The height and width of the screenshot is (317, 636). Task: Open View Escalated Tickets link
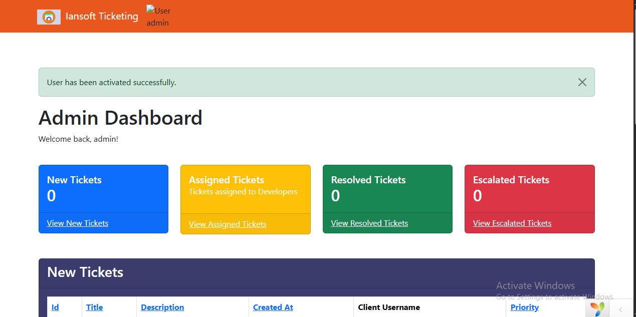(512, 223)
